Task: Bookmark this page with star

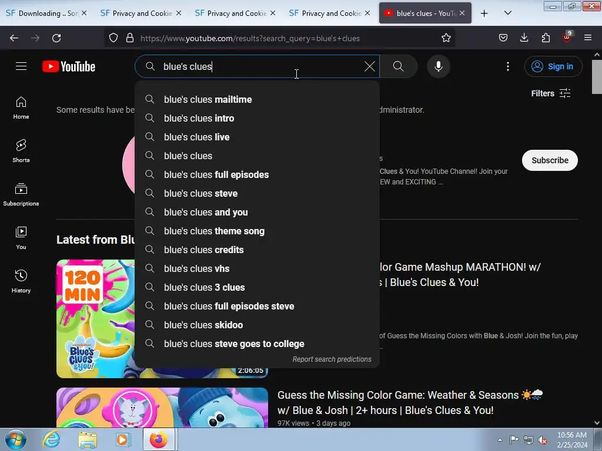Action: point(446,38)
